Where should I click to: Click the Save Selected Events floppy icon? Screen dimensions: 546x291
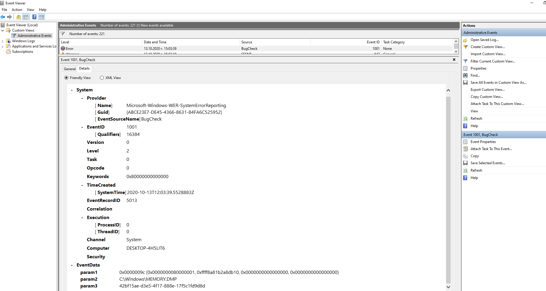click(465, 163)
